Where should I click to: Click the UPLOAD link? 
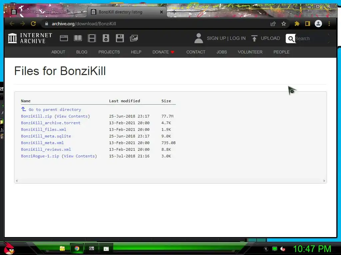pyautogui.click(x=270, y=38)
